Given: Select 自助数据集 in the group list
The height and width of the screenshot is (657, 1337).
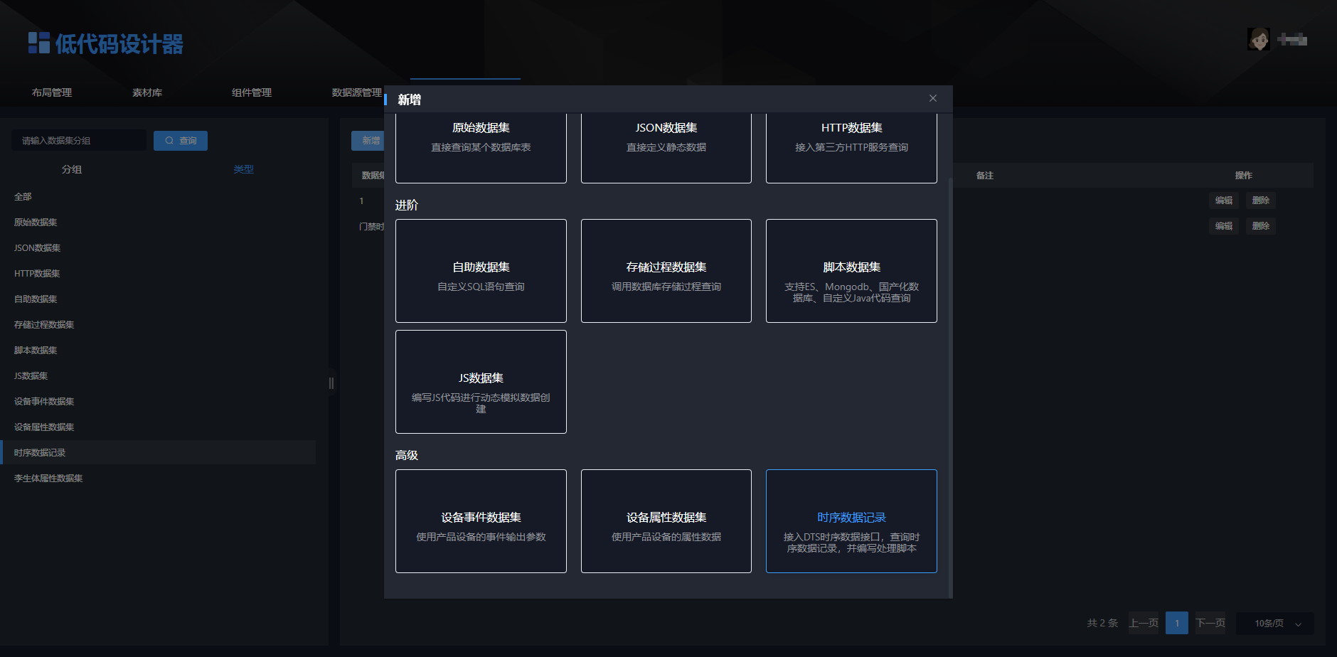Looking at the screenshot, I should click(x=158, y=299).
